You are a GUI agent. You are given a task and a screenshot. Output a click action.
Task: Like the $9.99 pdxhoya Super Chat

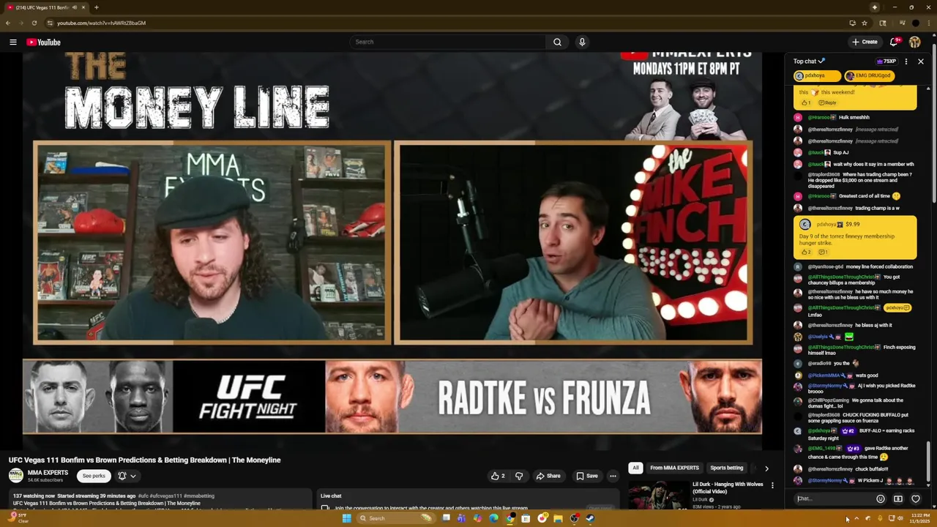pos(805,252)
